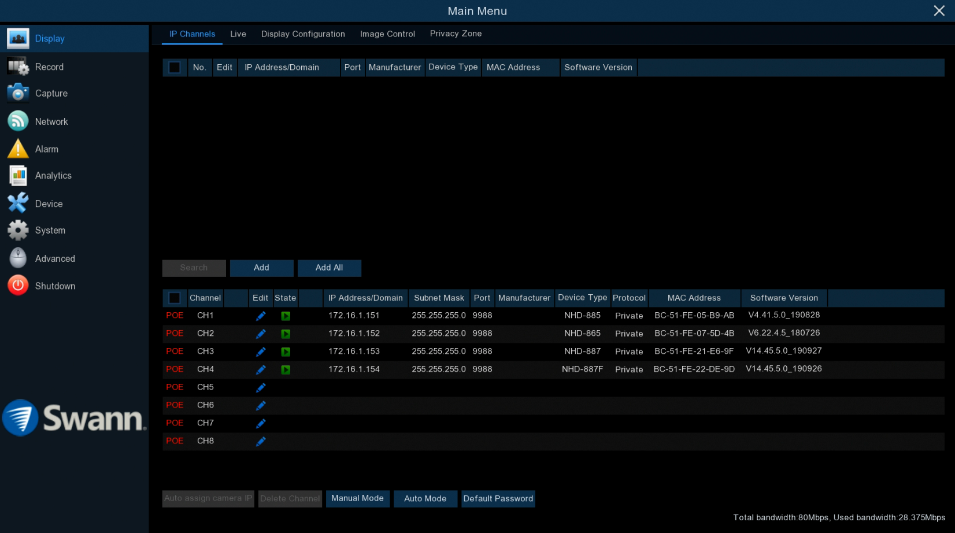Open the Record menu icon

pos(18,67)
